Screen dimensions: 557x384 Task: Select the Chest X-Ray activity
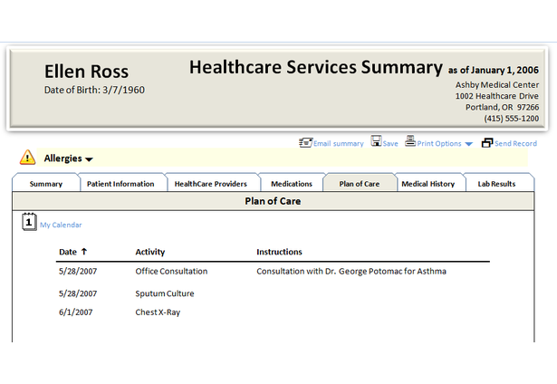(158, 312)
